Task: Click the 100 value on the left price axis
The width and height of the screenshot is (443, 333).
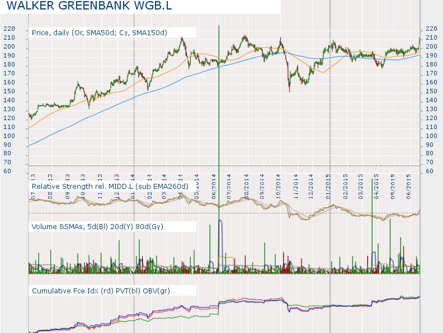Action: coord(9,136)
